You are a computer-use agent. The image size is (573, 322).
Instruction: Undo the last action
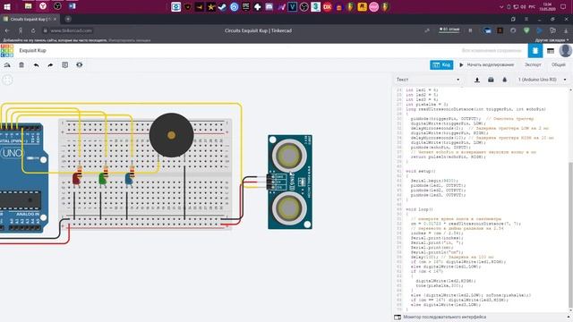click(36, 65)
